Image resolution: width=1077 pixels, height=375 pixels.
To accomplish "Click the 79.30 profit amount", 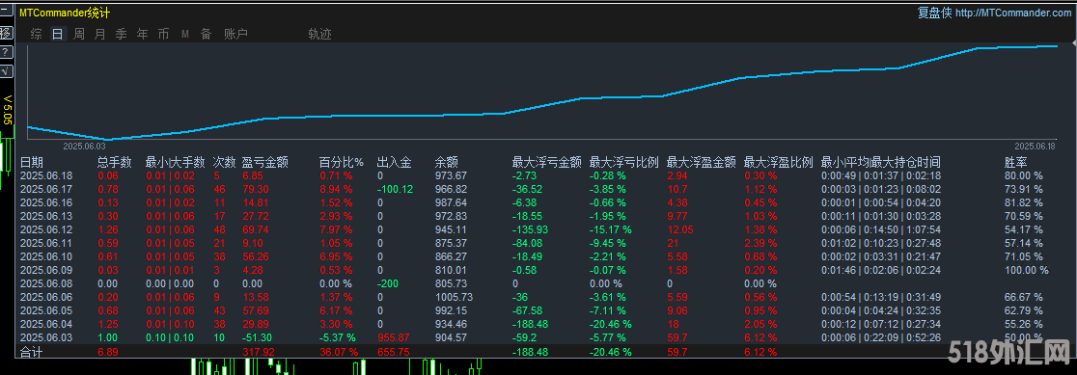I will 256,189.
